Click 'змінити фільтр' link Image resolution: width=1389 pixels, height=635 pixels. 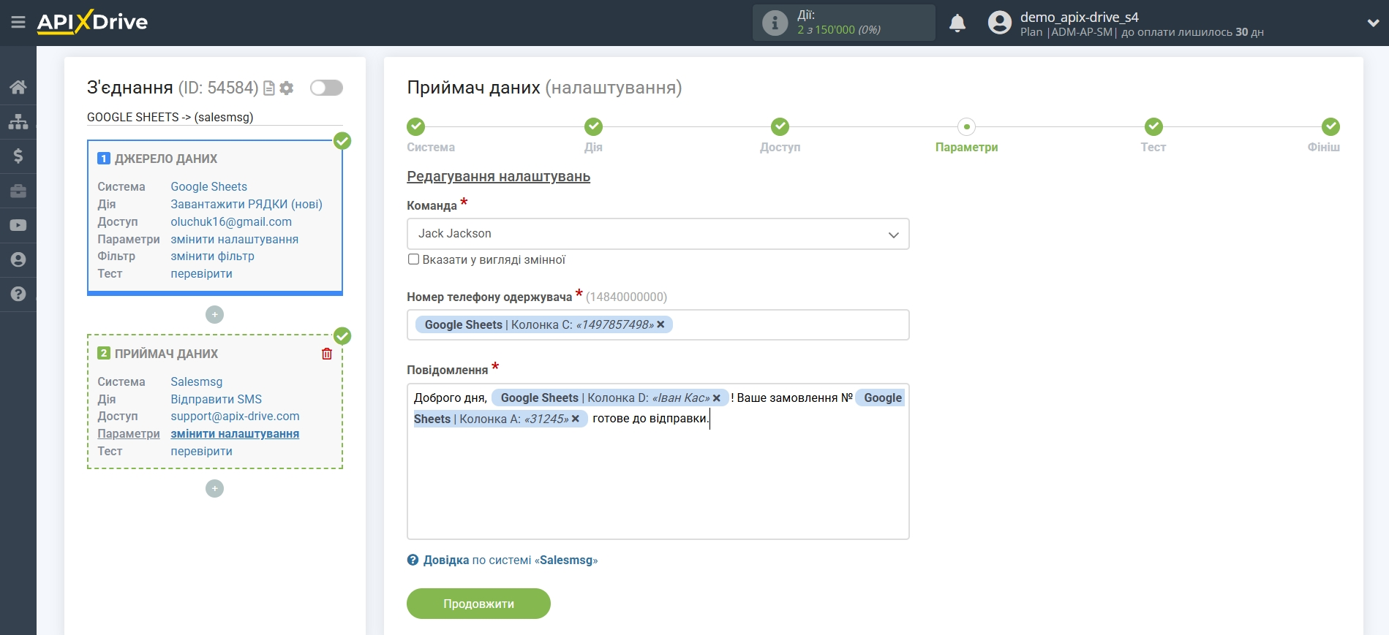212,256
